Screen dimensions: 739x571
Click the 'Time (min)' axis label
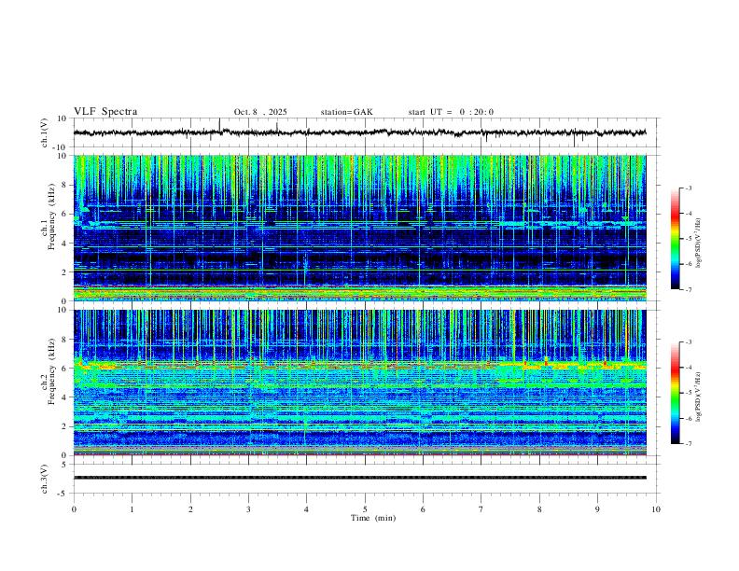[x=373, y=518]
